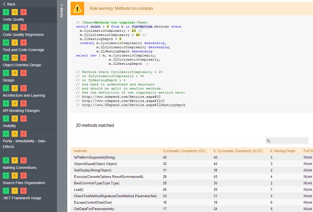313x212 pixels.
Task: Click the search magnifier icon
Action: (268, 141)
